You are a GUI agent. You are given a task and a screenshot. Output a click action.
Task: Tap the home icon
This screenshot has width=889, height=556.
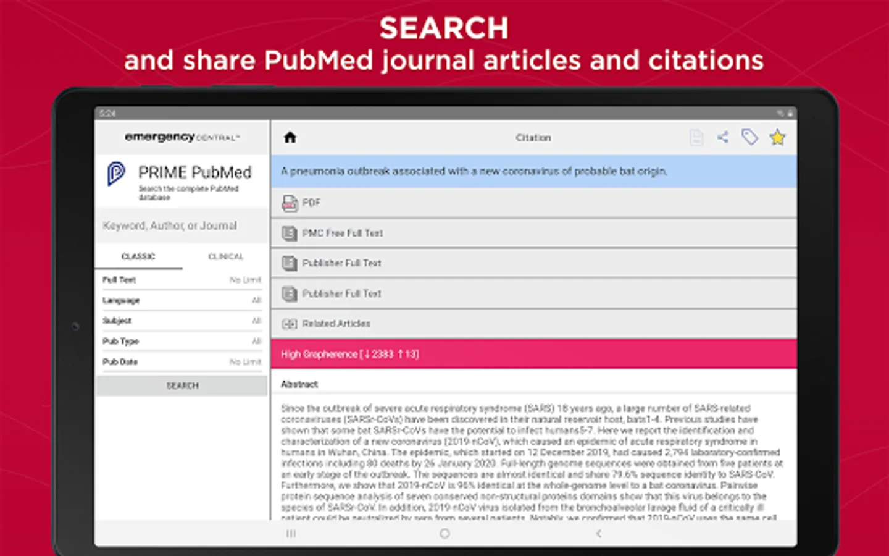(290, 138)
